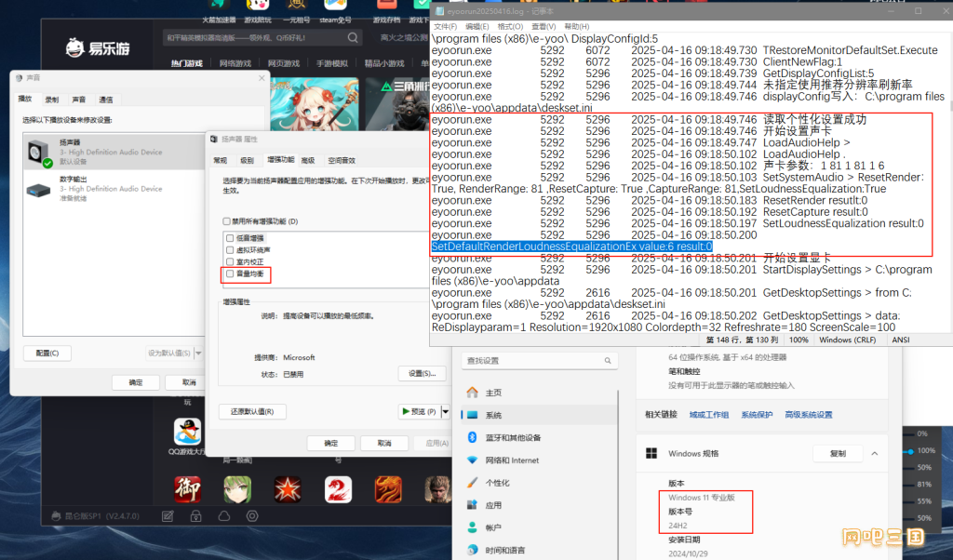Go to 主页 in Settings sidebar
953x560 pixels.
coord(539,393)
